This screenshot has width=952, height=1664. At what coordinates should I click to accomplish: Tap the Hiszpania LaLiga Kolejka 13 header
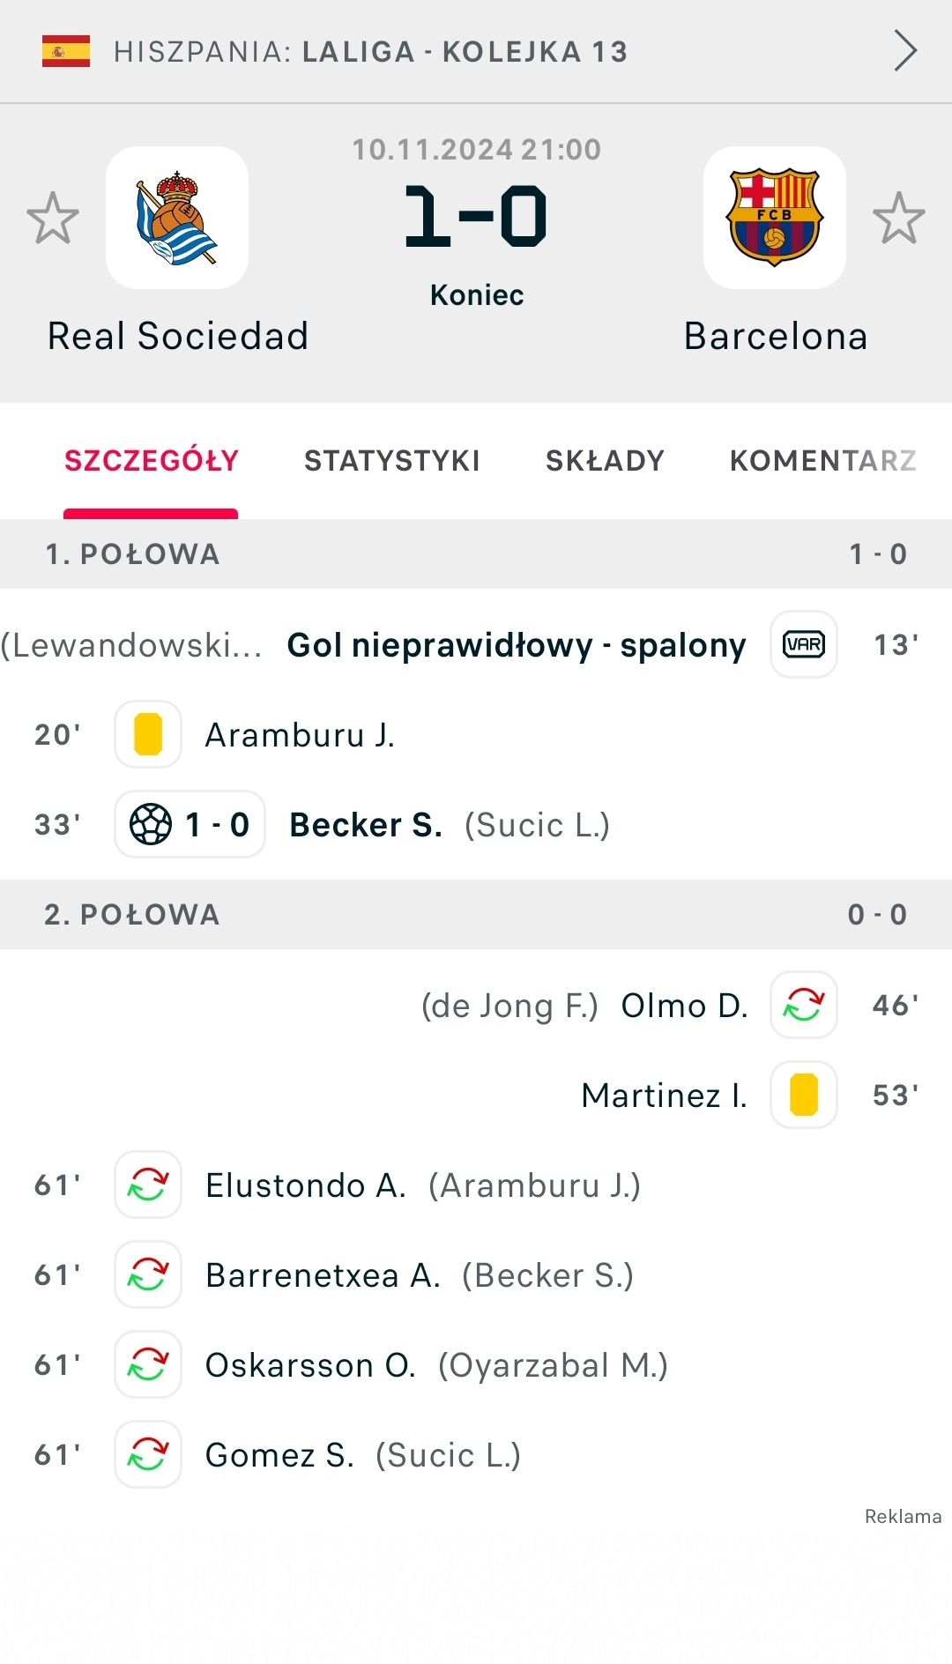pyautogui.click(x=370, y=52)
